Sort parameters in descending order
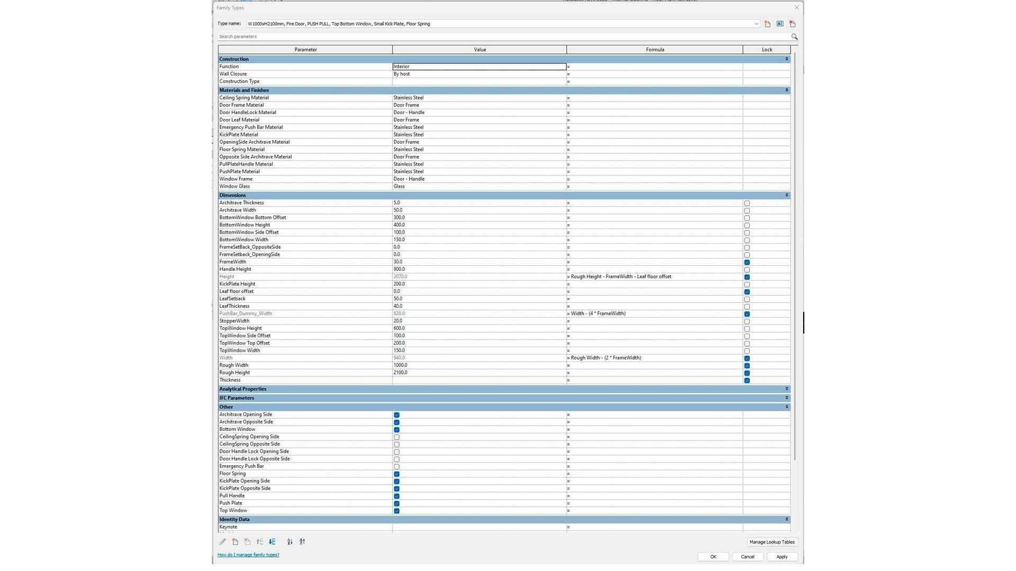The width and height of the screenshot is (1016, 571). point(302,542)
